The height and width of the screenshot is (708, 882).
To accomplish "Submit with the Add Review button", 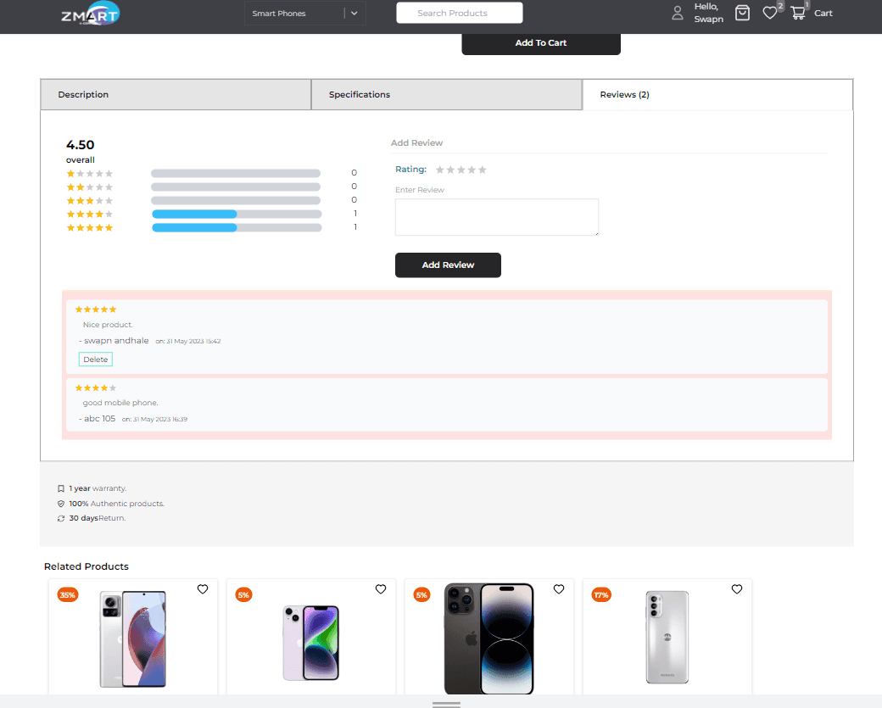I will point(448,265).
